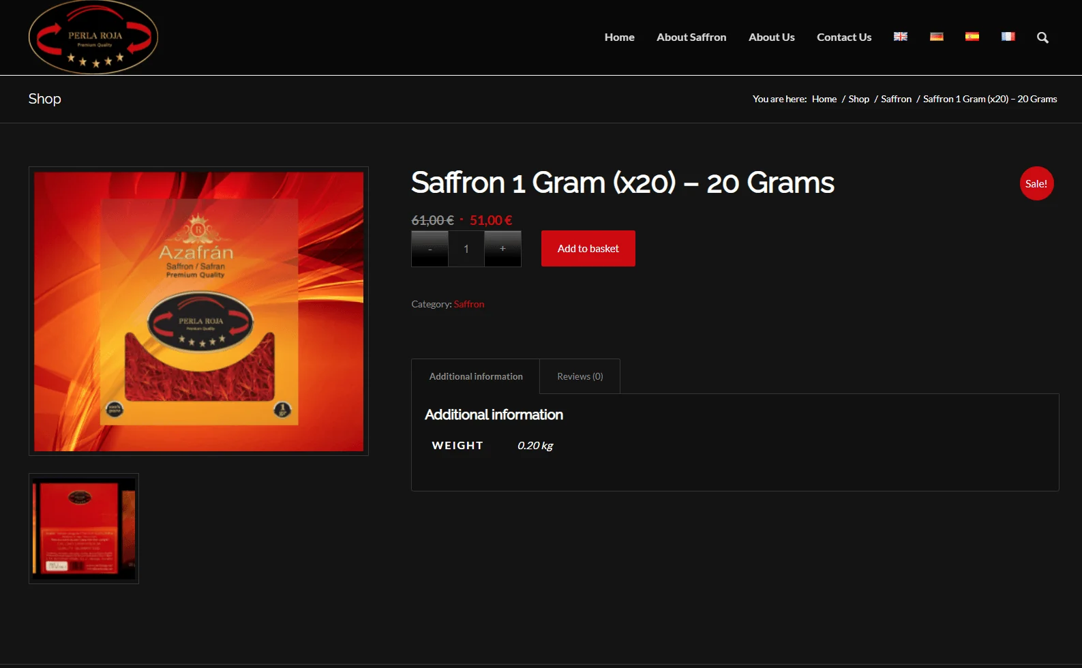
Task: Click the Sale! badge
Action: [x=1036, y=183]
